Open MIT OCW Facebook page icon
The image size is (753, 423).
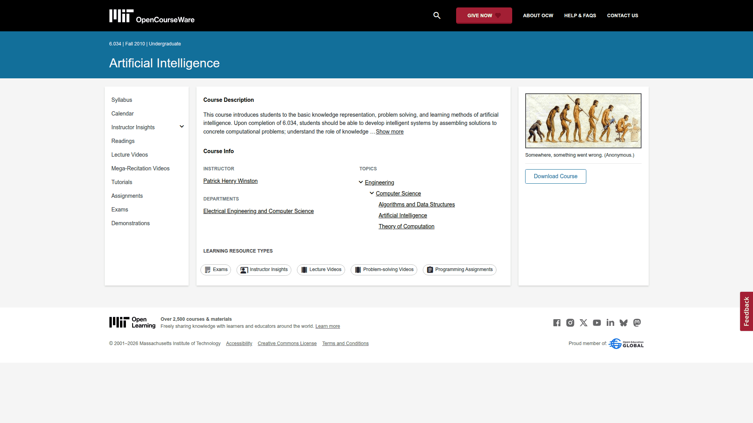pos(557,323)
